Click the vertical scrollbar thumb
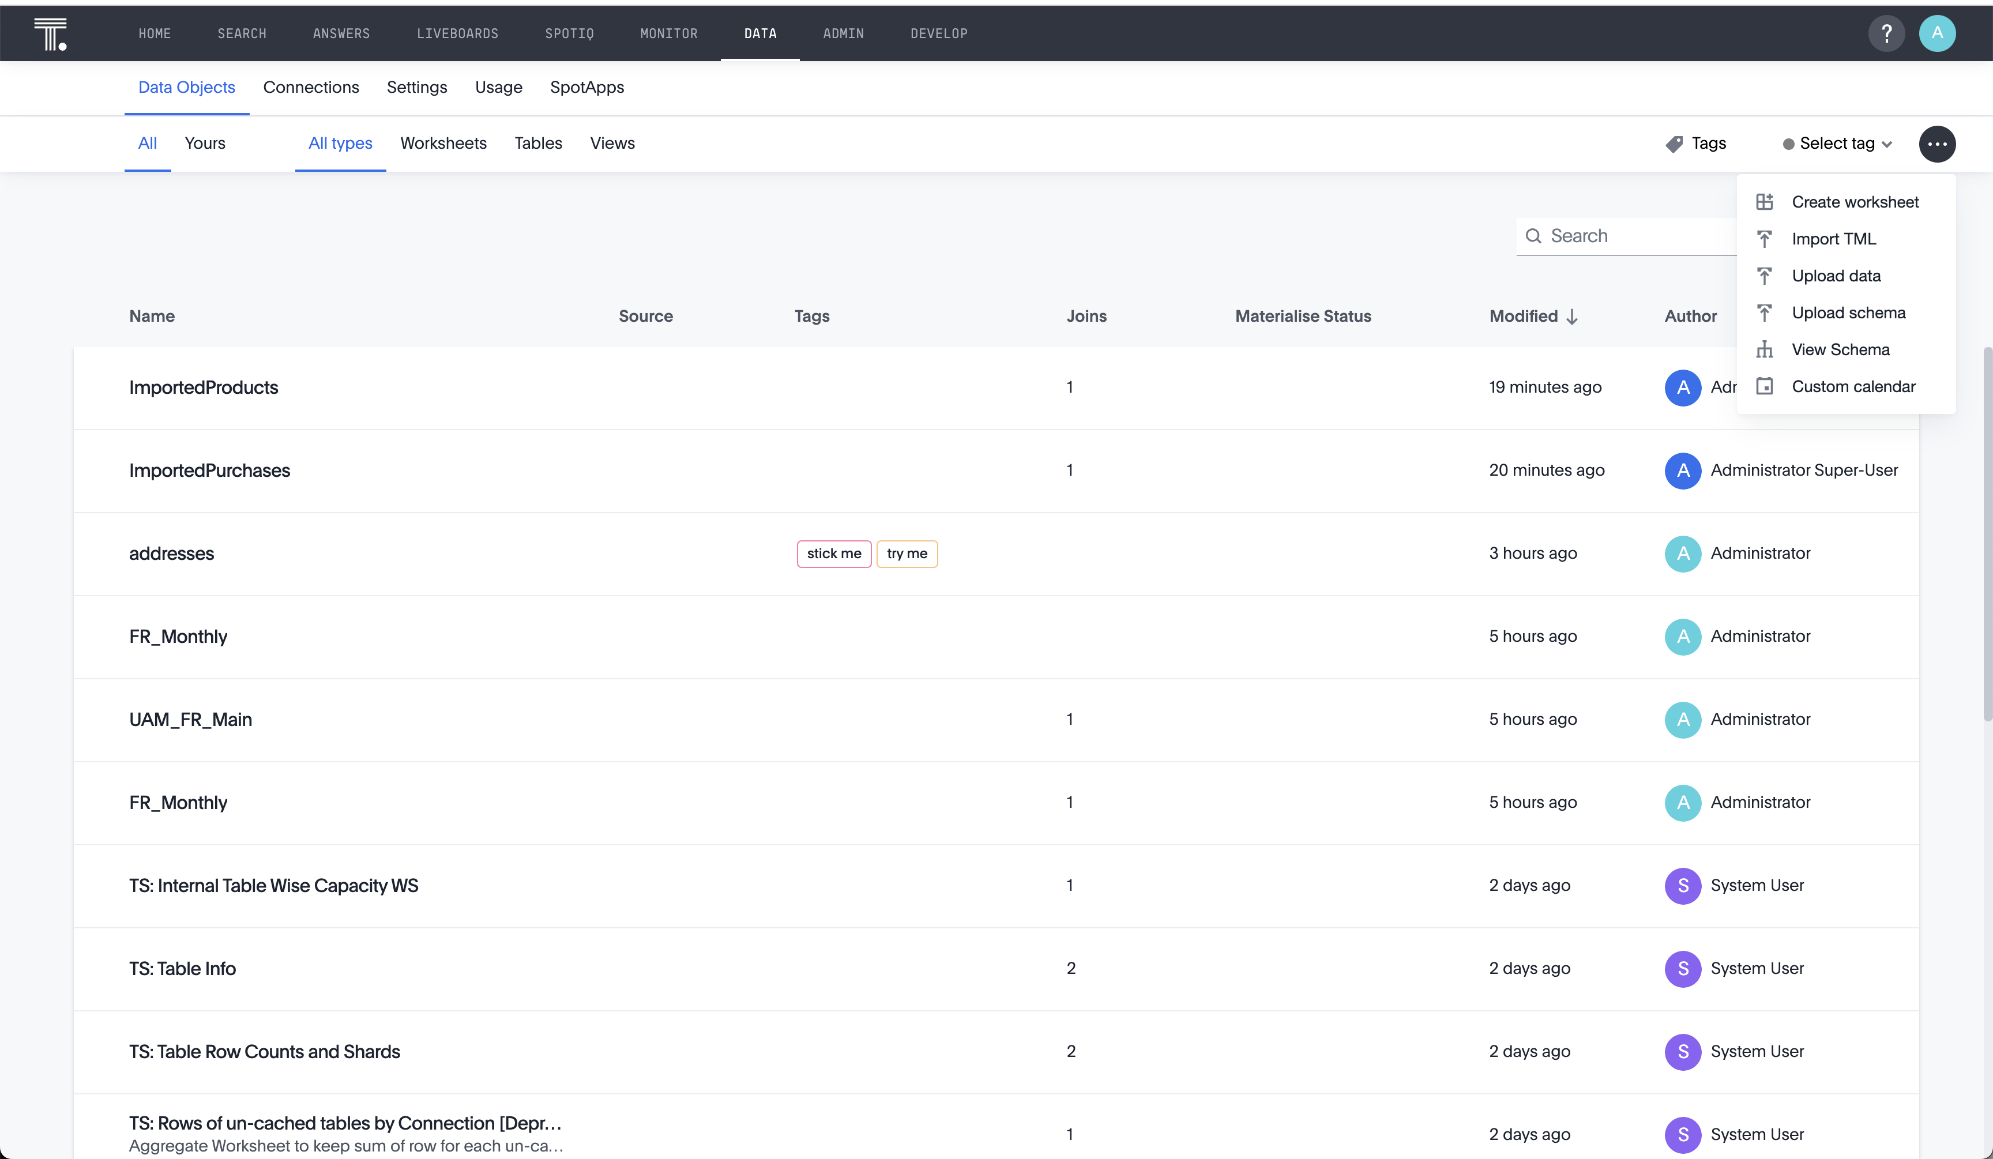Image resolution: width=1993 pixels, height=1159 pixels. pyautogui.click(x=1987, y=533)
